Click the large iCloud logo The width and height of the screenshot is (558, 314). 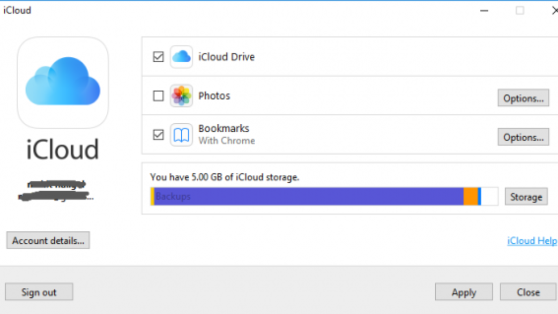tap(63, 82)
